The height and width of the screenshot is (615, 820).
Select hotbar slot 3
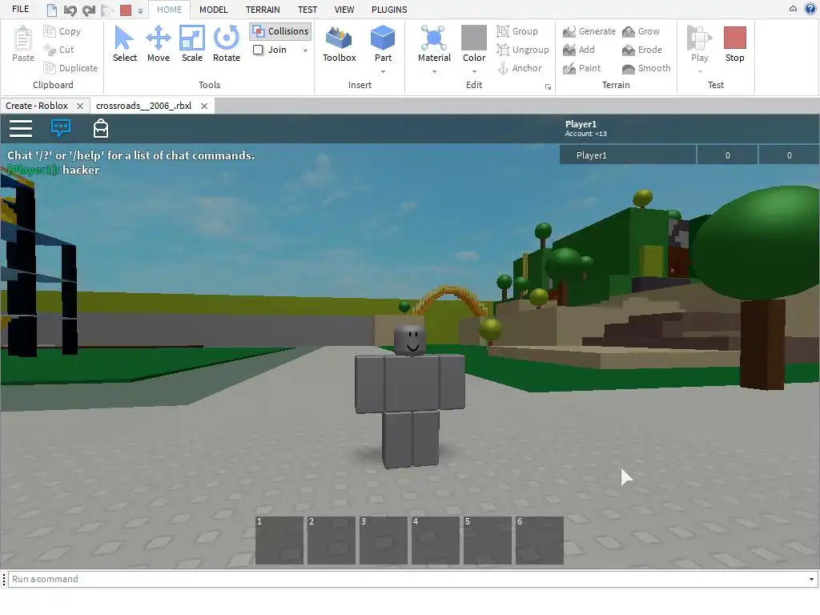pyautogui.click(x=384, y=541)
